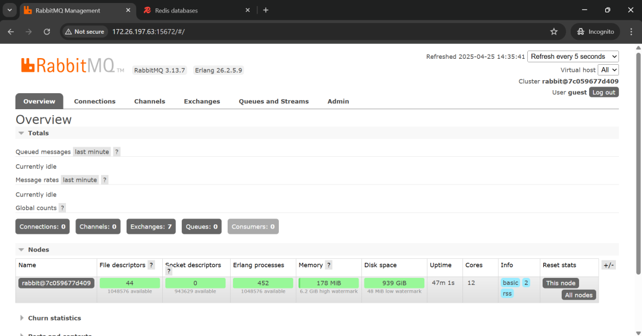Click the browser back arrow
The width and height of the screenshot is (642, 336).
pos(11,31)
